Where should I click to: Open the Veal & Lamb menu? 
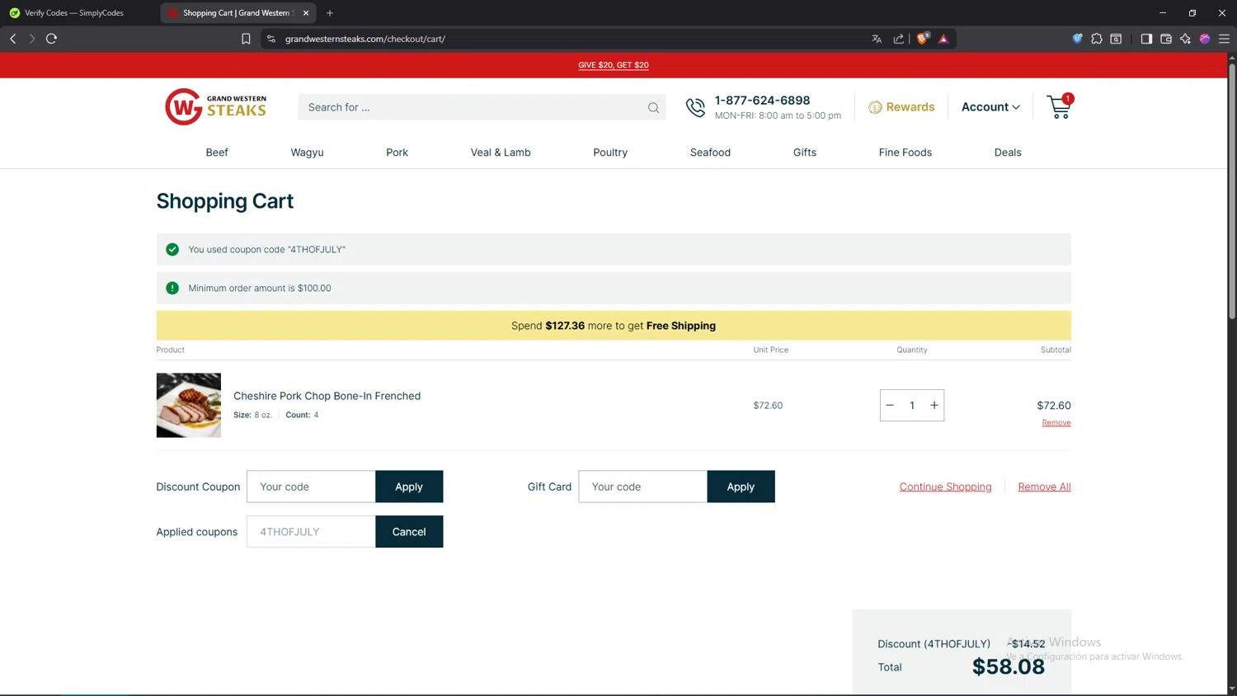click(x=501, y=153)
